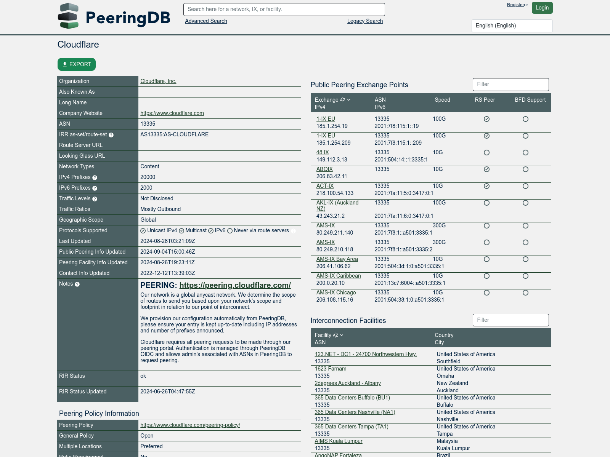Screen dimensions: 610x457
Task: Open the English language selector
Action: [512, 26]
